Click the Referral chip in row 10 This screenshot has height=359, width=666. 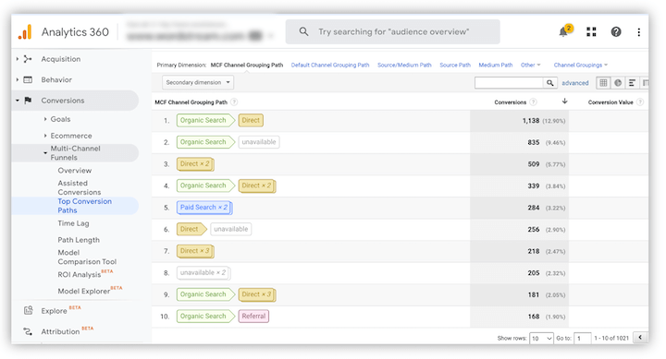[253, 317]
